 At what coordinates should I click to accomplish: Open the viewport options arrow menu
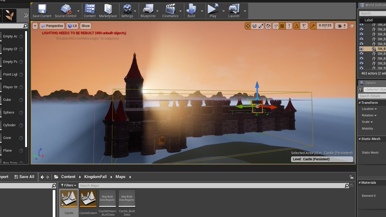point(35,26)
